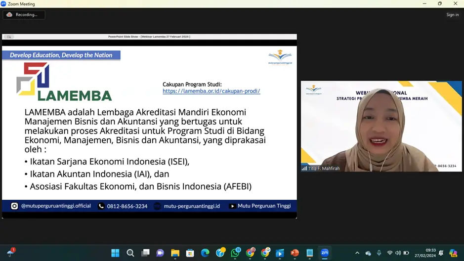
Task: Select Titis F. Mahfirah video thumbnail
Action: [x=381, y=126]
